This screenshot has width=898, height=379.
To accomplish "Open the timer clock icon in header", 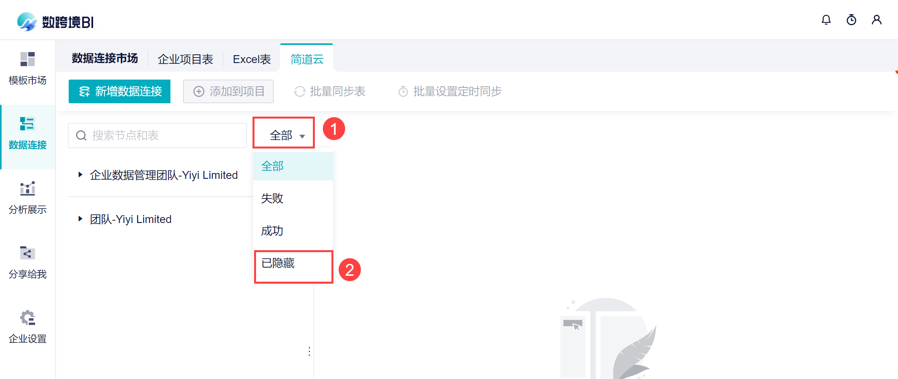I will pyautogui.click(x=851, y=20).
